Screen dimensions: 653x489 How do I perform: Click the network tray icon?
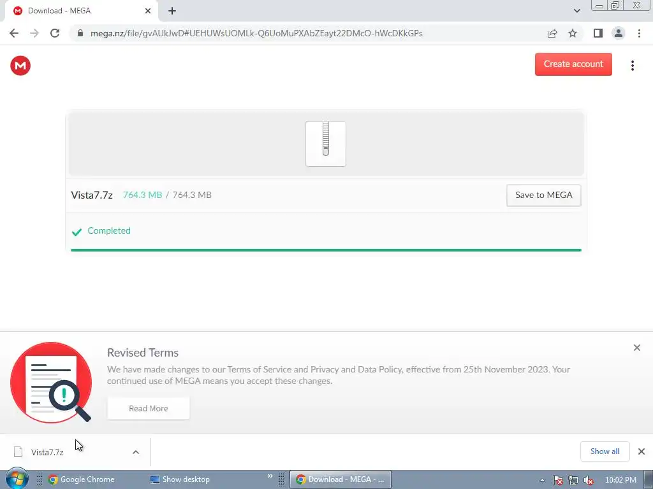click(x=573, y=480)
